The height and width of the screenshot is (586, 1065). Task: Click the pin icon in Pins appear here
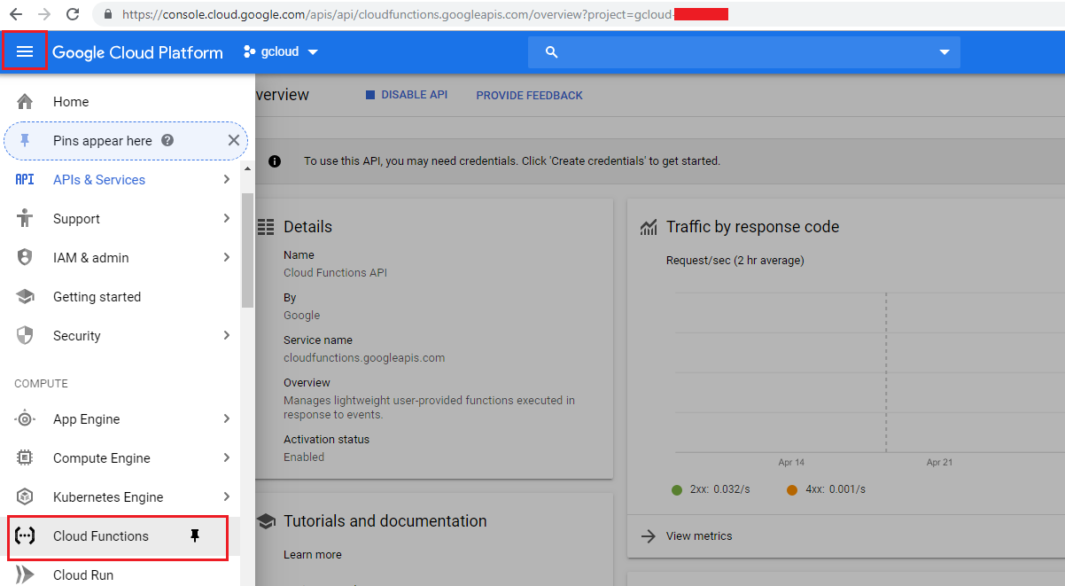[25, 140]
